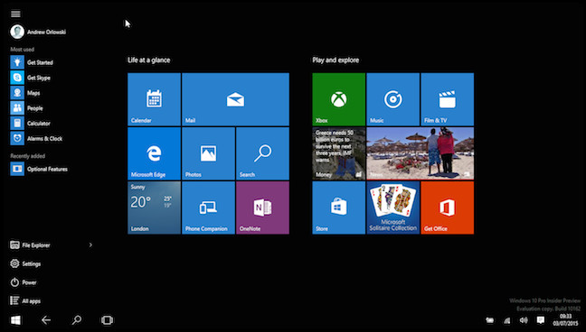
Task: Launch Get Started app from Most used
Action: 32,62
